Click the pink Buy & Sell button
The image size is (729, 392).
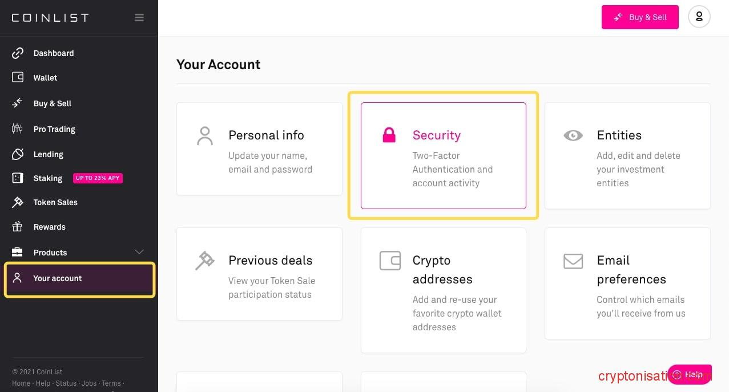coord(640,17)
